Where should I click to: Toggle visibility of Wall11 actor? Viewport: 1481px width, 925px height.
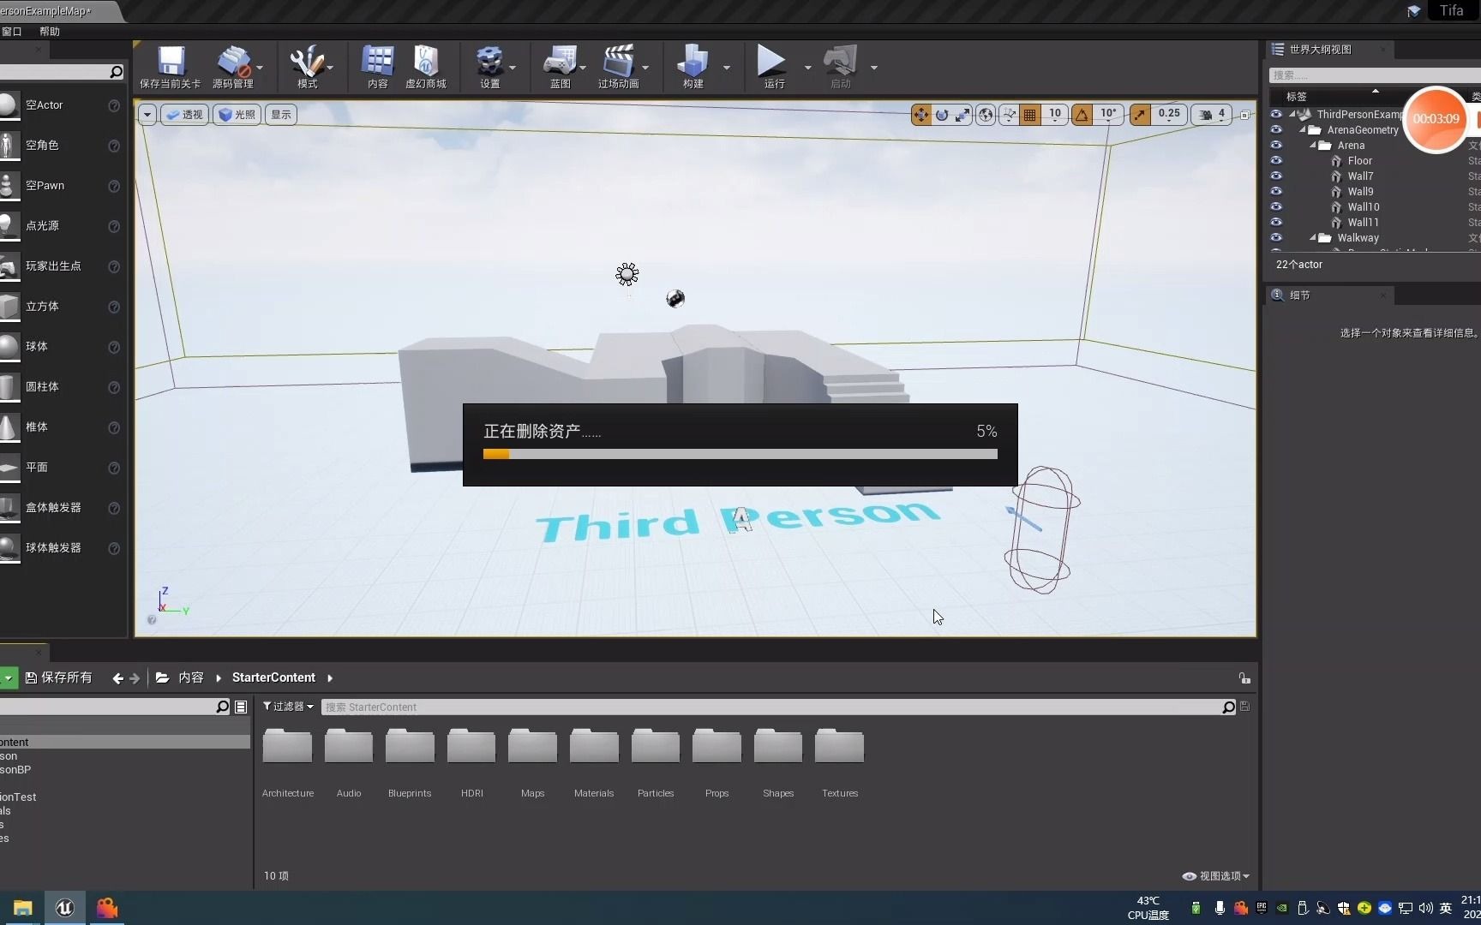click(x=1276, y=222)
